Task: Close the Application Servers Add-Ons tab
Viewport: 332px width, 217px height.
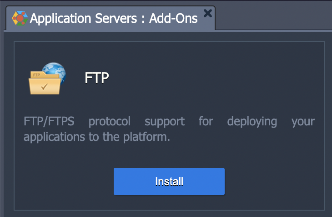Action: coord(208,13)
